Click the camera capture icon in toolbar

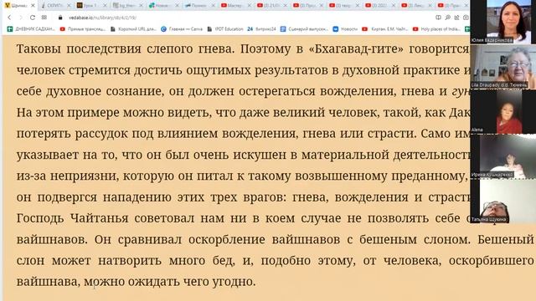click(466, 18)
